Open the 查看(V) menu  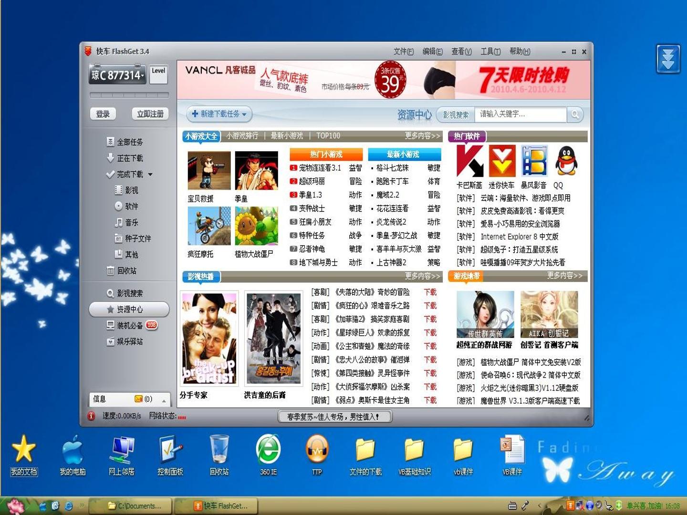pyautogui.click(x=462, y=51)
